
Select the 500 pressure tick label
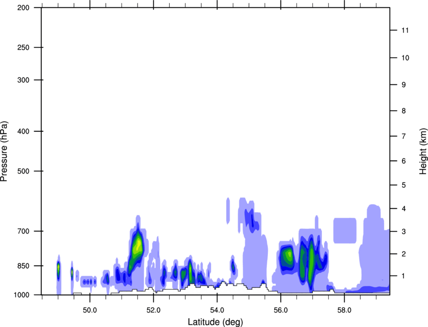23,171
